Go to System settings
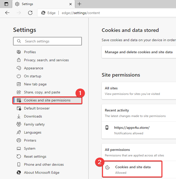Viewport: 176px width, 179px height. [x=30, y=148]
